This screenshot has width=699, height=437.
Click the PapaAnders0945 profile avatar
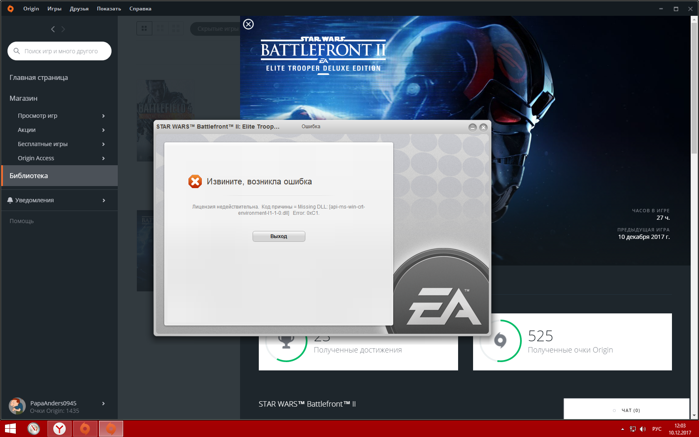click(17, 406)
